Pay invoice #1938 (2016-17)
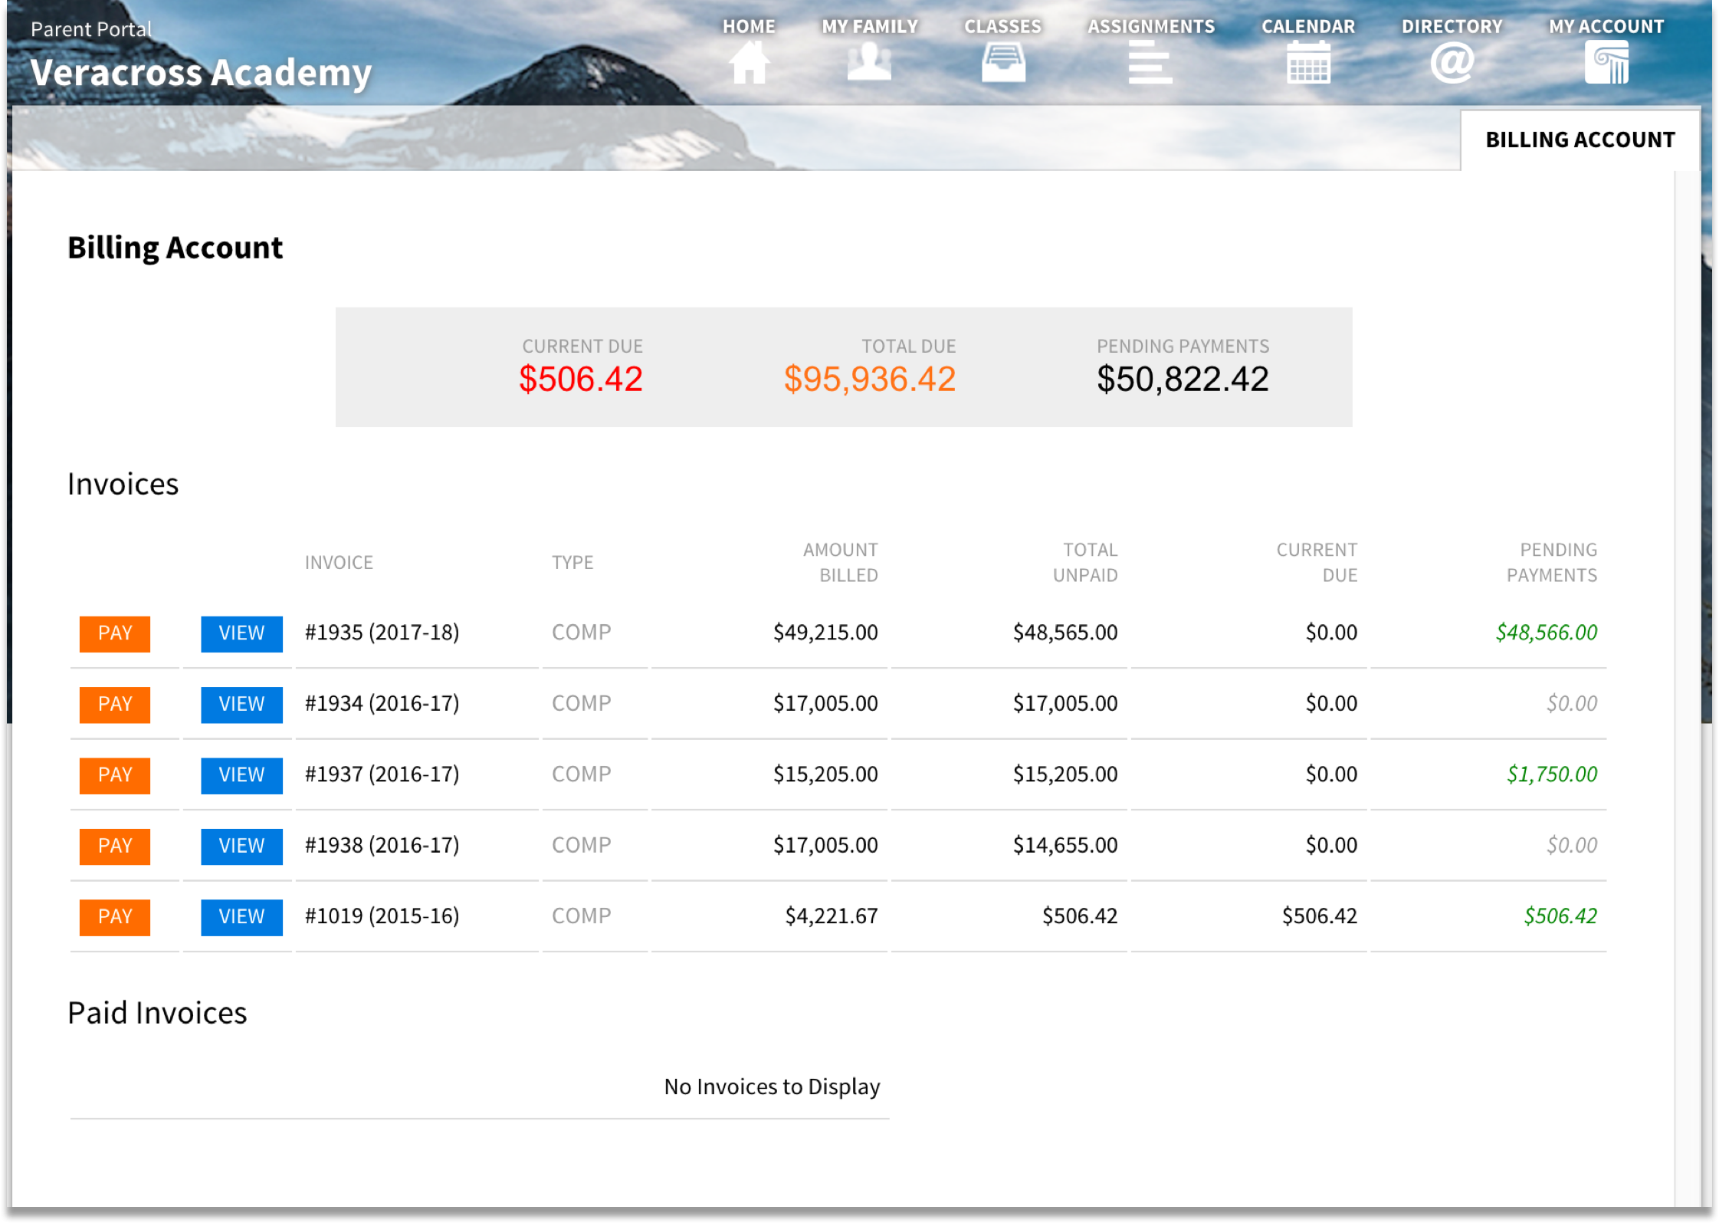 point(115,846)
